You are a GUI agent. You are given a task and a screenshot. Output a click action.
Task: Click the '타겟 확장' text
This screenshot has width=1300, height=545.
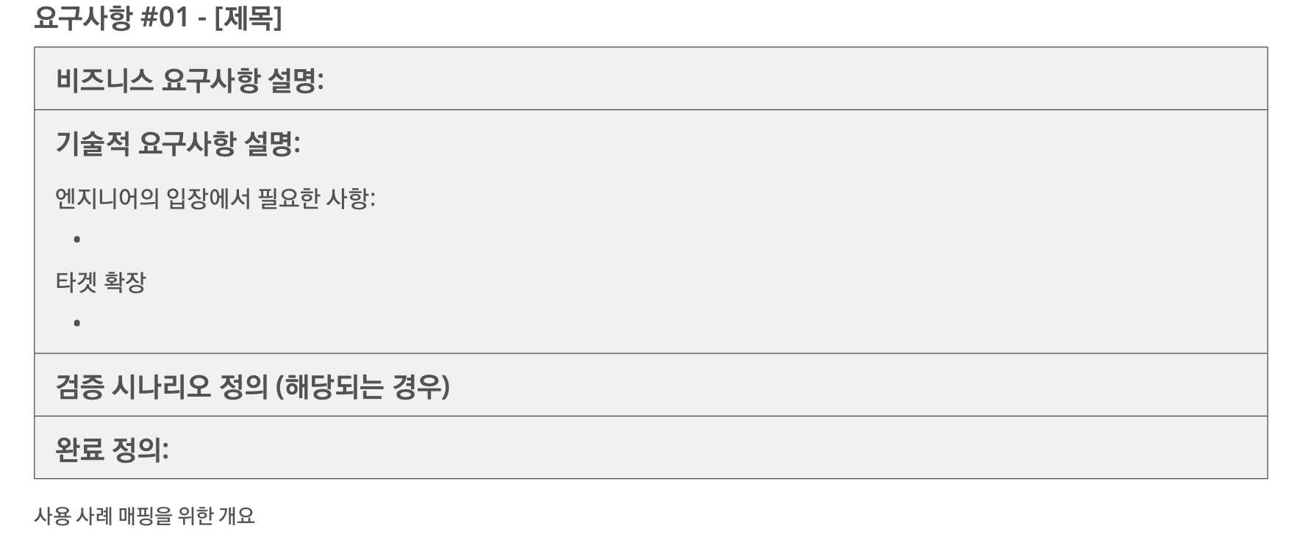(101, 282)
